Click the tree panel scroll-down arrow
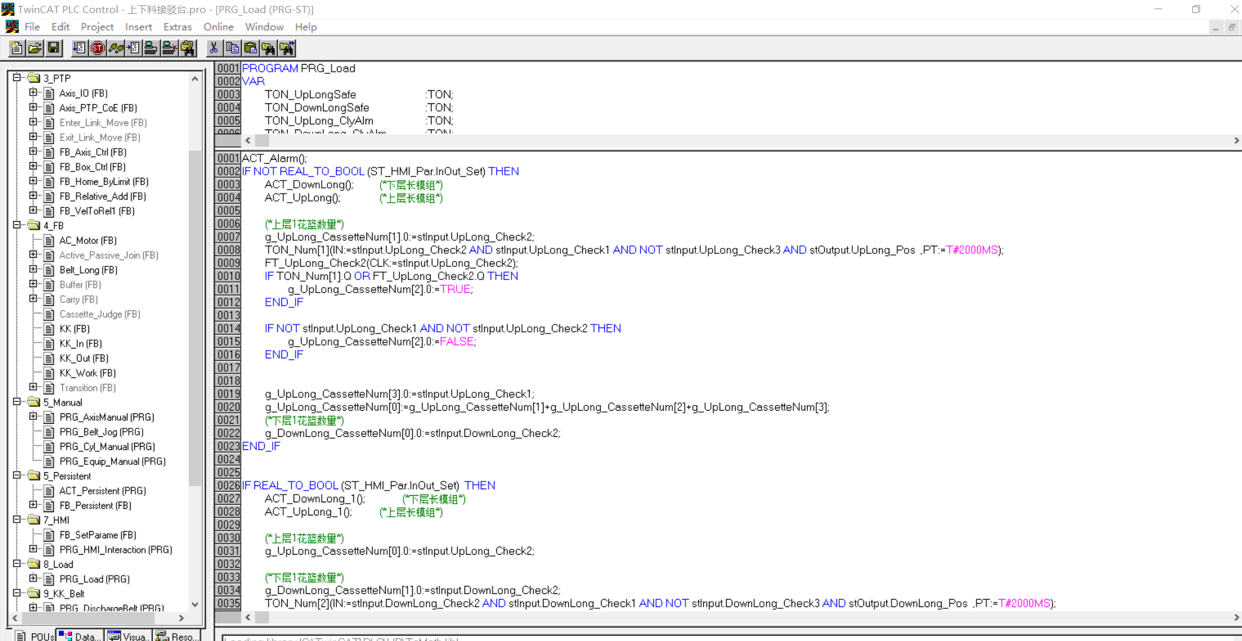The height and width of the screenshot is (641, 1242). (195, 604)
